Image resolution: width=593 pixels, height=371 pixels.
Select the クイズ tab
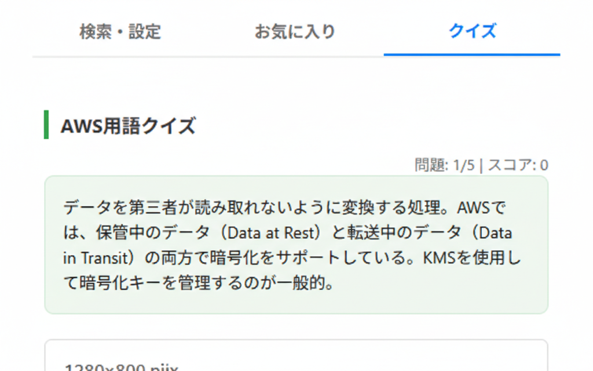(472, 31)
